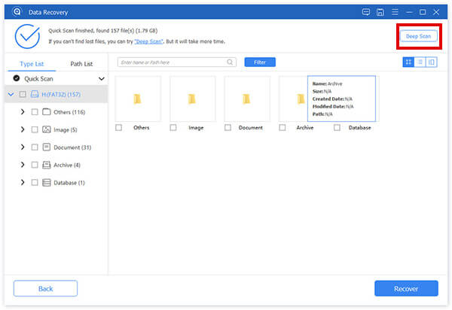
Task: Click the save scan result icon
Action: tap(380, 12)
